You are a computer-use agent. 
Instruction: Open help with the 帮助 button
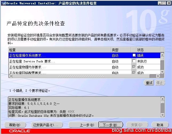click(x=14, y=125)
